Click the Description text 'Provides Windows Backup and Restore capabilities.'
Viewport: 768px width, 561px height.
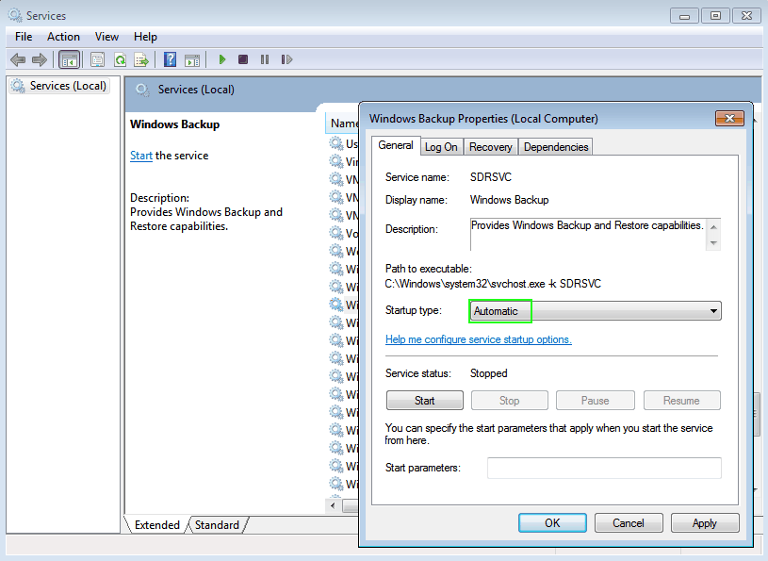pos(587,225)
